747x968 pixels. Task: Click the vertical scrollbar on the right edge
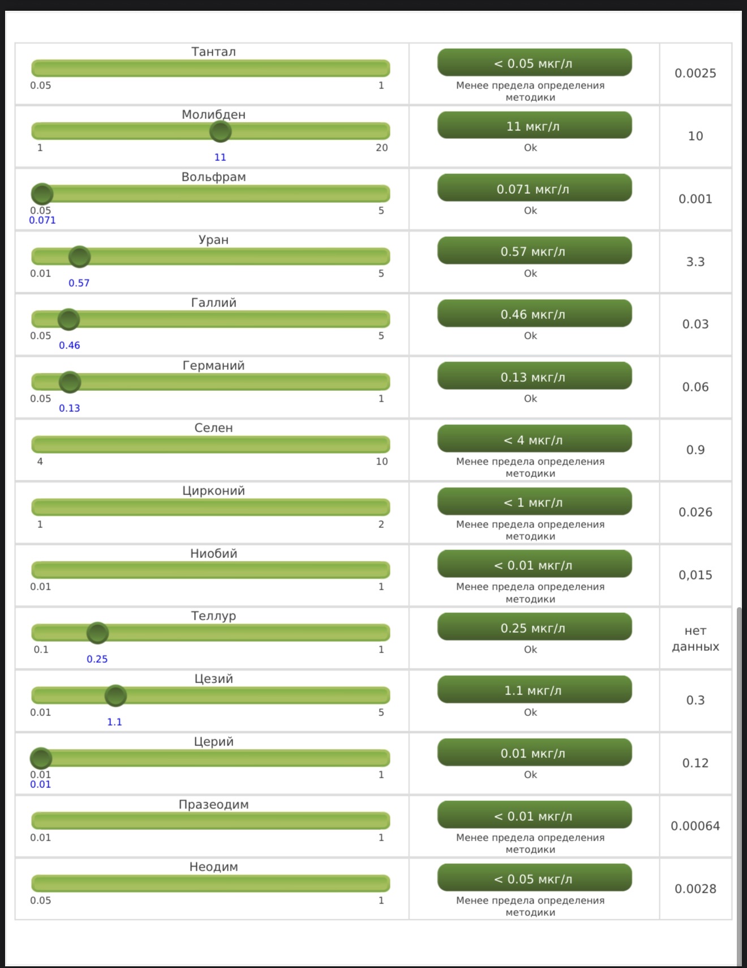739,786
